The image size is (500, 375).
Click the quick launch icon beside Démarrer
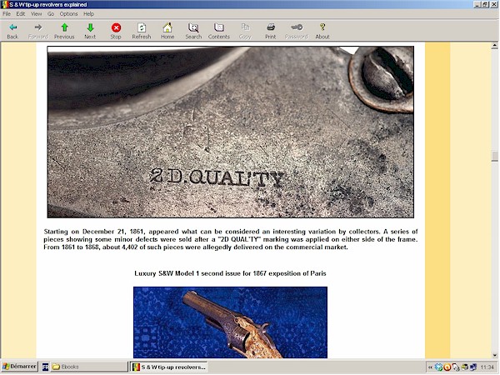[45, 367]
